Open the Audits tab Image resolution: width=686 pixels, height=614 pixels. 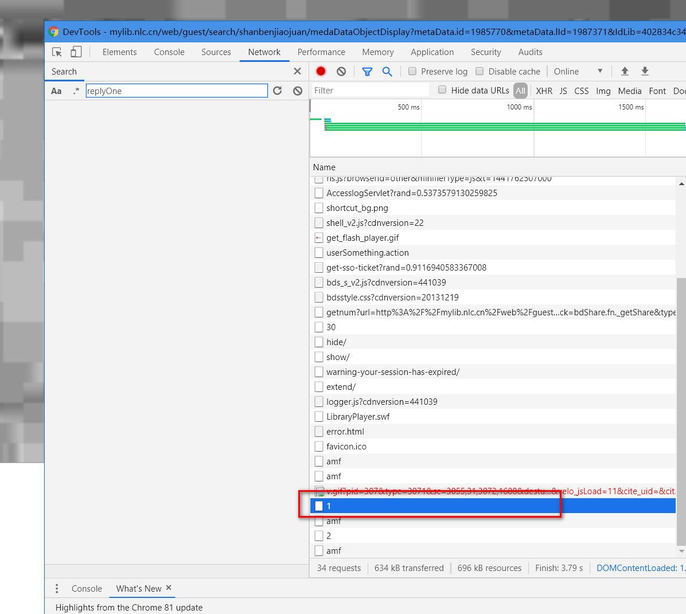click(530, 52)
